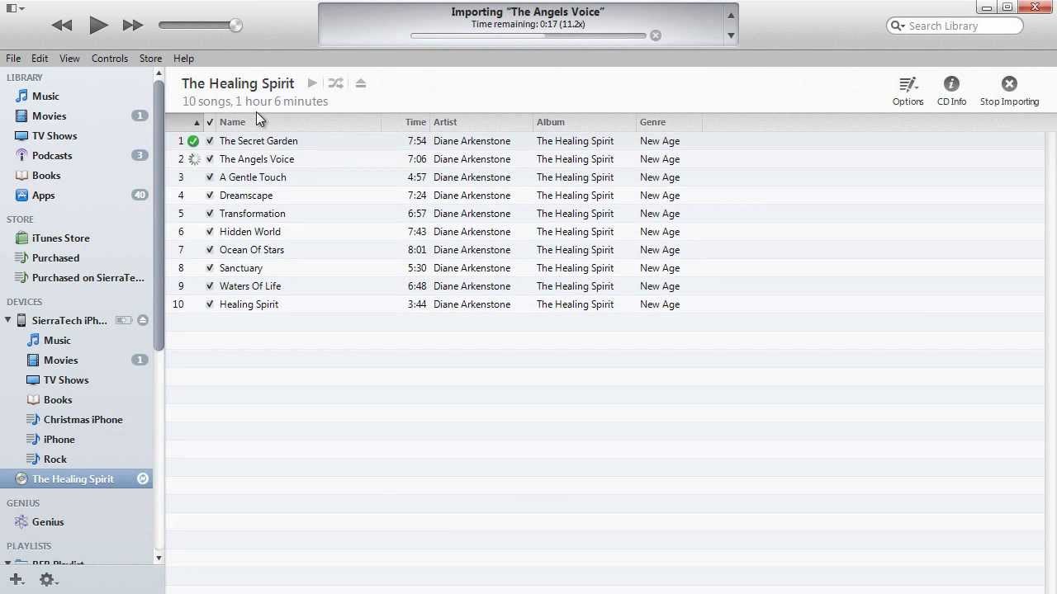Open the sidebar gear actions menu
Image resolution: width=1057 pixels, height=594 pixels.
tap(47, 580)
